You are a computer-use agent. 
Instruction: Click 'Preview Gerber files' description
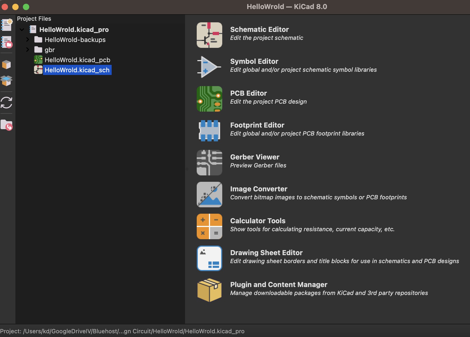(258, 165)
